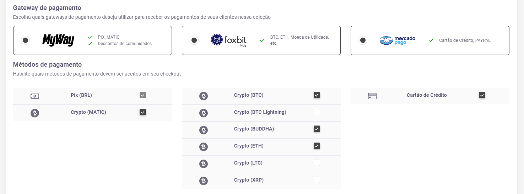This screenshot has width=524, height=194.
Task: Click the coin icon beside Crypto (BTC)
Action: point(203,96)
